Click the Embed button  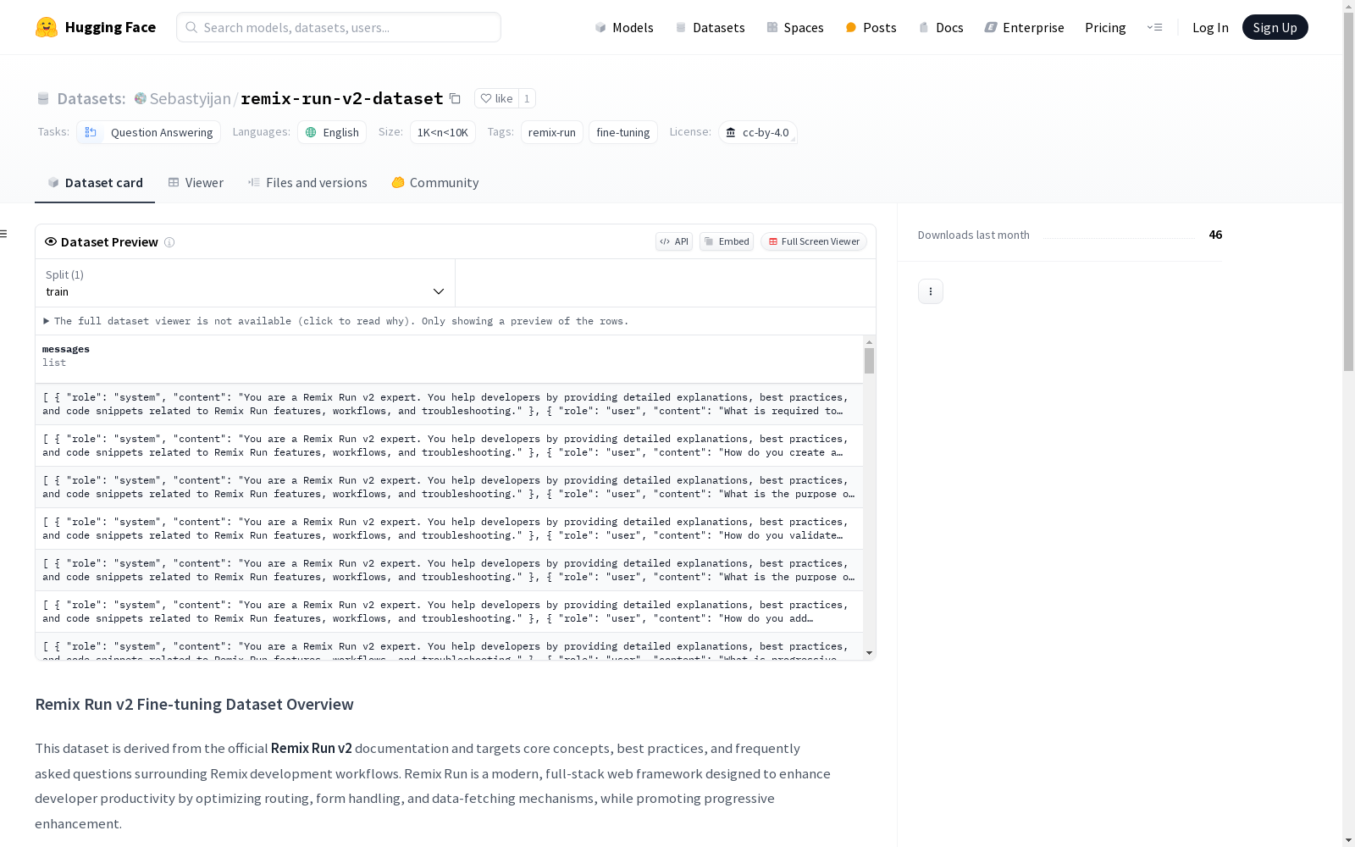[727, 241]
